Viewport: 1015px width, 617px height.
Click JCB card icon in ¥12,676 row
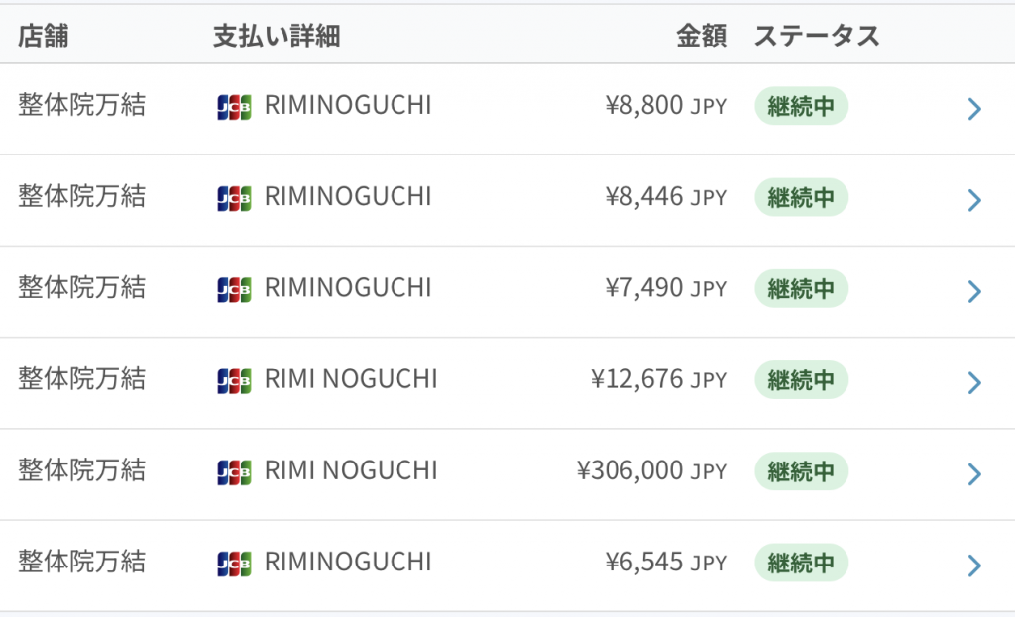[x=234, y=381]
